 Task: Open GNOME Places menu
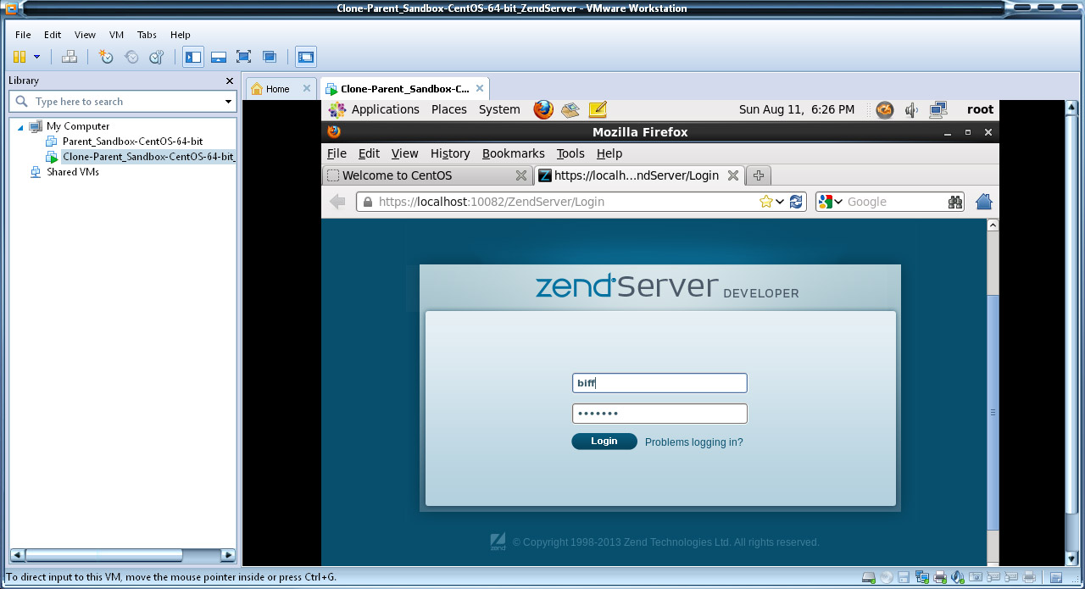(449, 109)
